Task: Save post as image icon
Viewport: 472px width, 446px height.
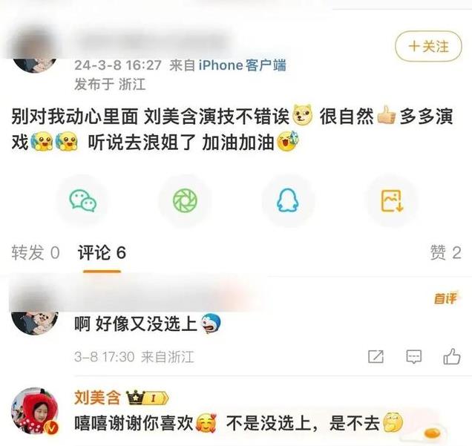Action: tap(392, 200)
